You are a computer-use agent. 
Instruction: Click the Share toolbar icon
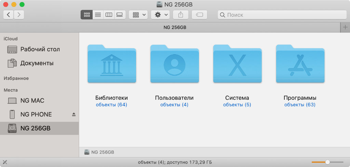(181, 15)
